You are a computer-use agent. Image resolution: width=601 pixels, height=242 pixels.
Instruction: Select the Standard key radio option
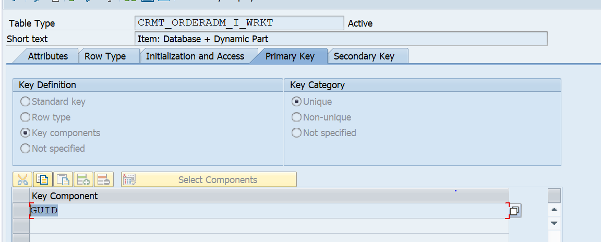(25, 102)
